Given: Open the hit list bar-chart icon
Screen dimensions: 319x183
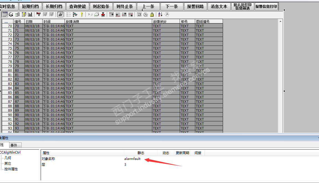Looking at the screenshot, I should [x=30, y=14].
